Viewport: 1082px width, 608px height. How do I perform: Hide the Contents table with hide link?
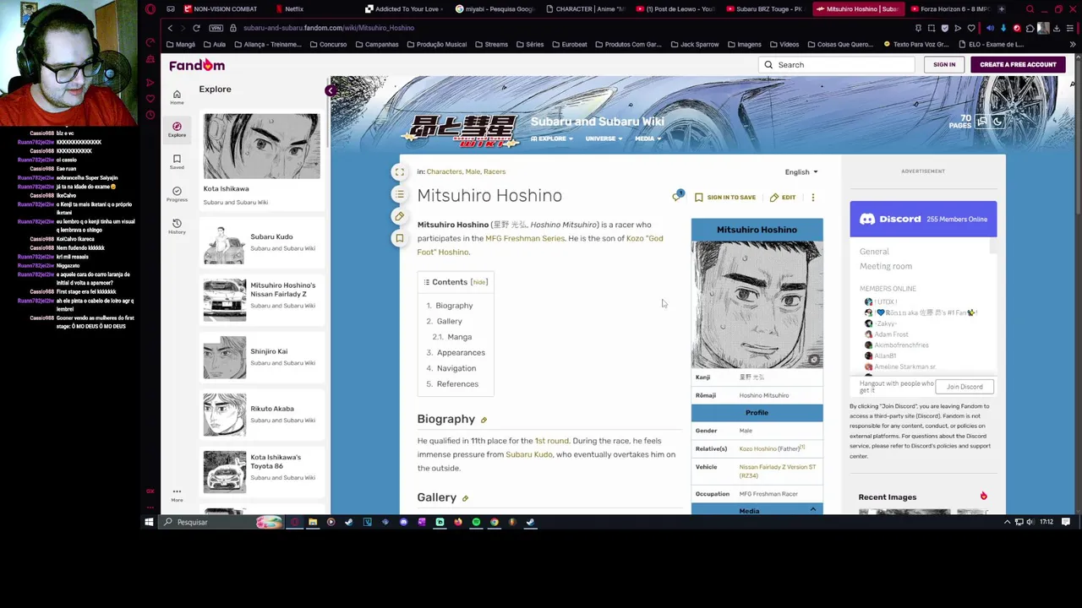pyautogui.click(x=479, y=282)
